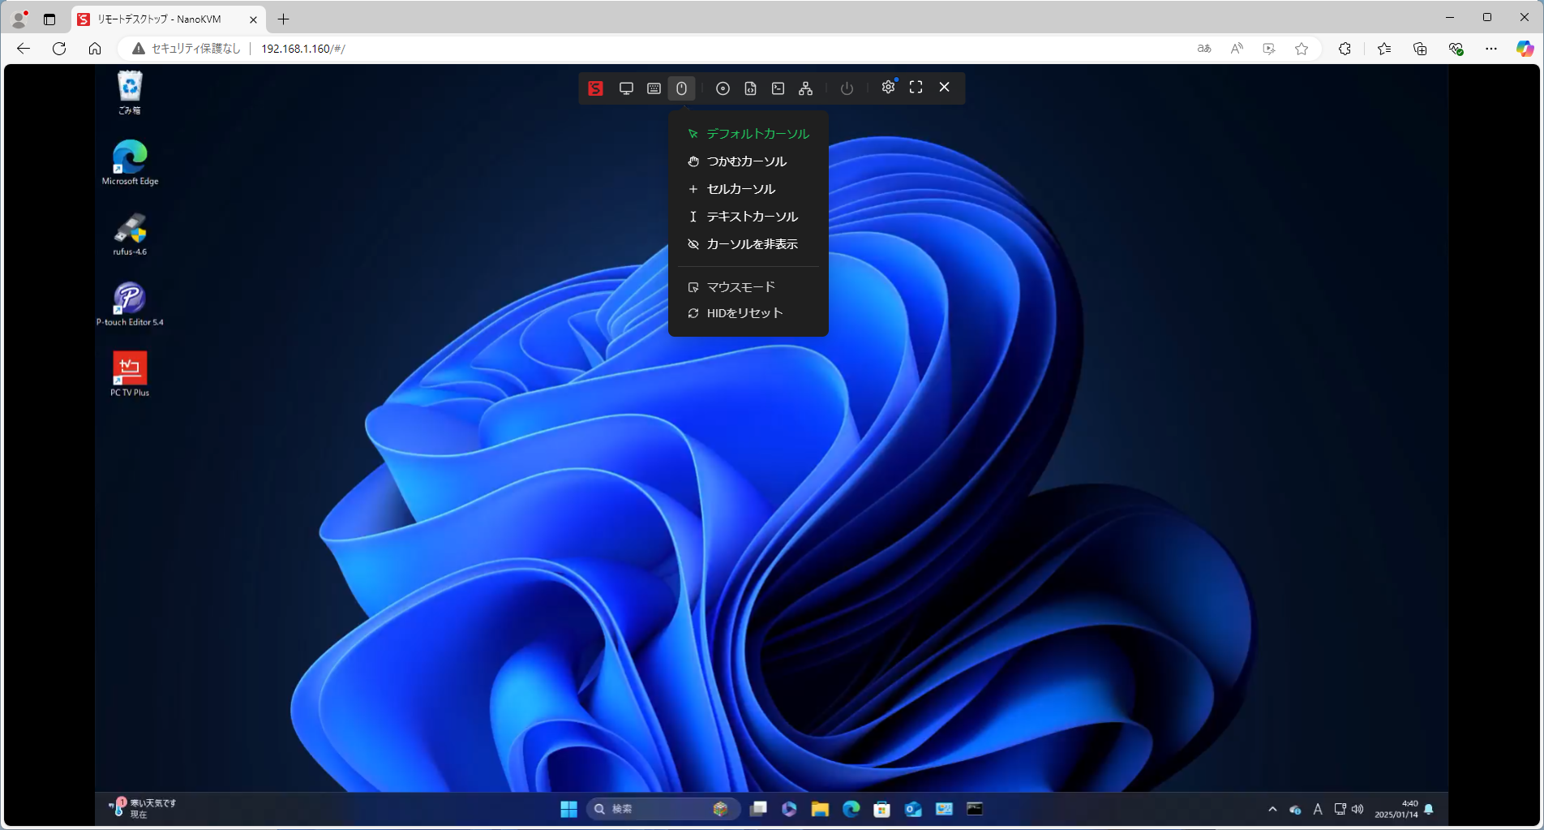Select テキストカーソル option

[748, 217]
